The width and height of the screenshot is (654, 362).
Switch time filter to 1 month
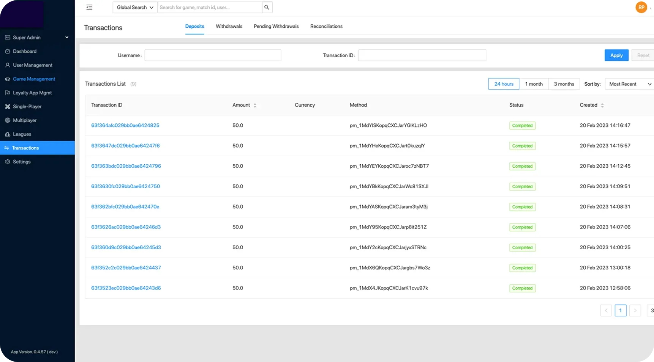(x=534, y=84)
